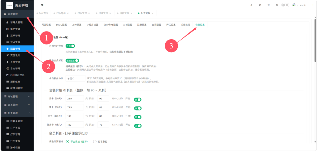
Task: Click the bell icon for 菜单管理
Action: pos(7,36)
